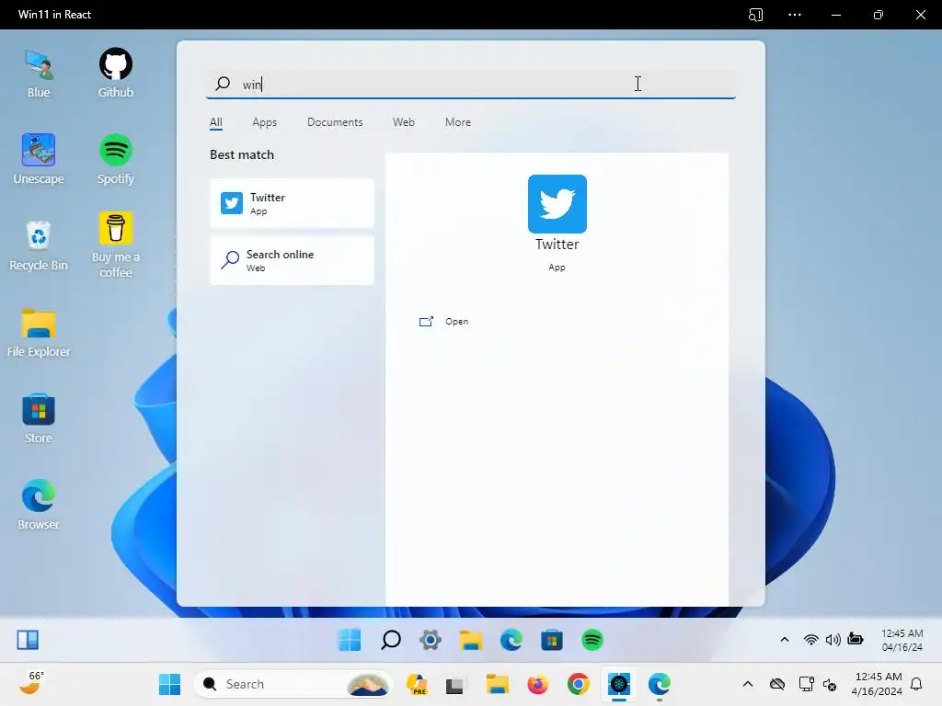Switch to the Apps search tab
Image resolution: width=942 pixels, height=706 pixels.
(x=264, y=122)
